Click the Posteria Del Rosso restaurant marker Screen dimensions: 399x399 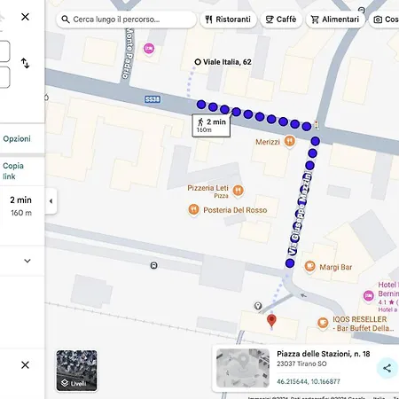coord(193,209)
